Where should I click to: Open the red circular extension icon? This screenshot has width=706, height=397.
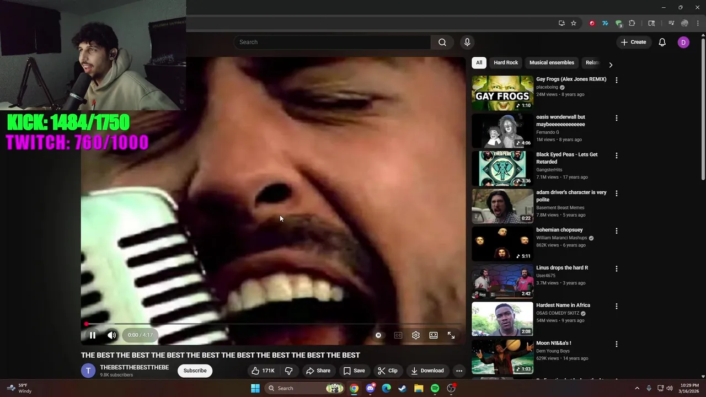(x=592, y=23)
